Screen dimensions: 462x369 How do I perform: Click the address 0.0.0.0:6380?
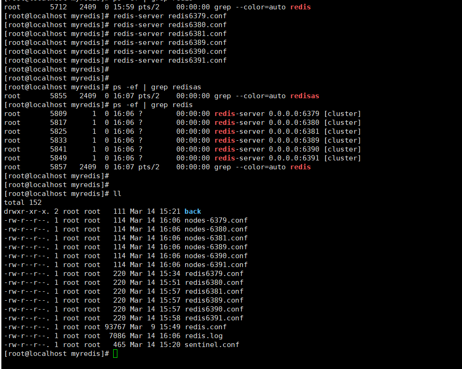click(x=294, y=123)
